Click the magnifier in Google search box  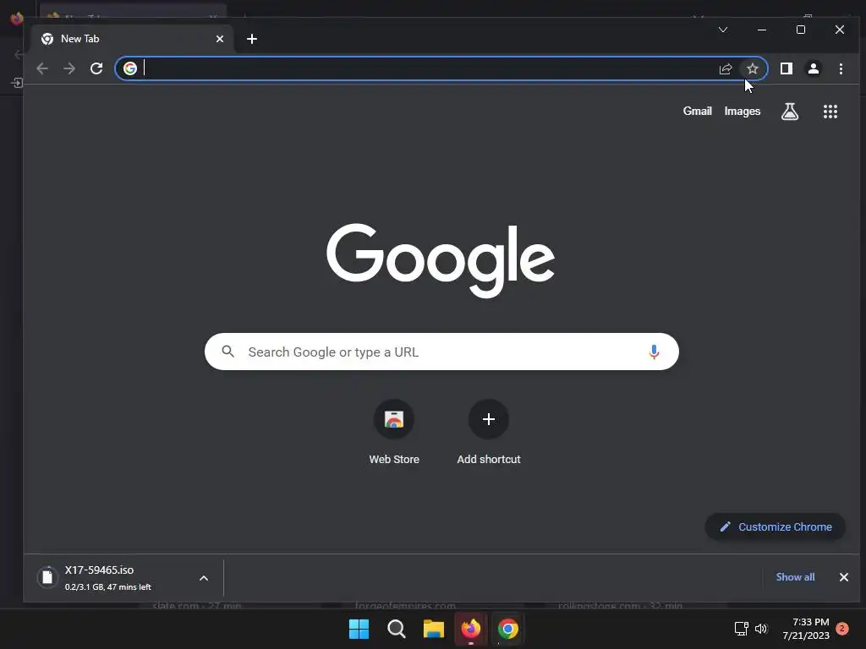tap(228, 351)
